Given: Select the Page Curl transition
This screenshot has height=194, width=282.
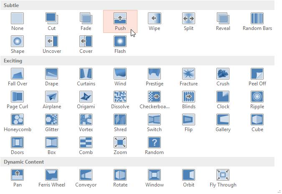Looking at the screenshot, I should [x=17, y=100].
